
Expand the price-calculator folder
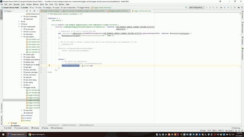[21, 70]
